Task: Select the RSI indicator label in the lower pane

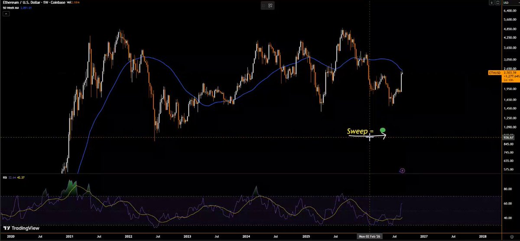Action: pos(6,177)
